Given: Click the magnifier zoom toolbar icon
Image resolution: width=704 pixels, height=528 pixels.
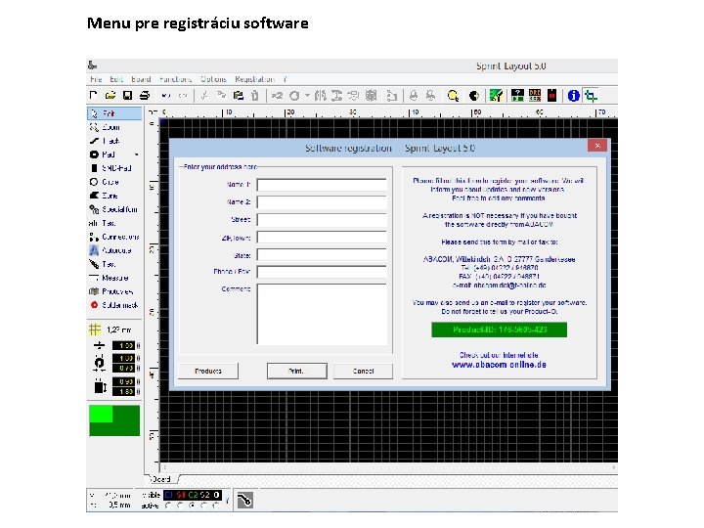Looking at the screenshot, I should [453, 95].
